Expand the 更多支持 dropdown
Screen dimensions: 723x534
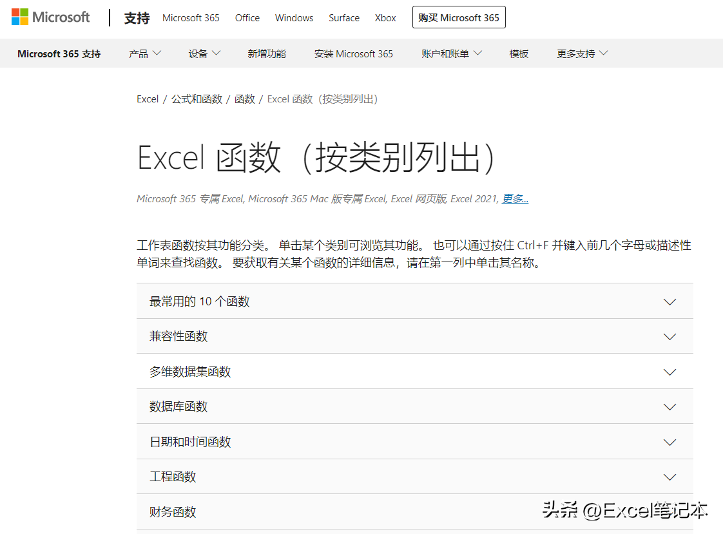coord(583,54)
